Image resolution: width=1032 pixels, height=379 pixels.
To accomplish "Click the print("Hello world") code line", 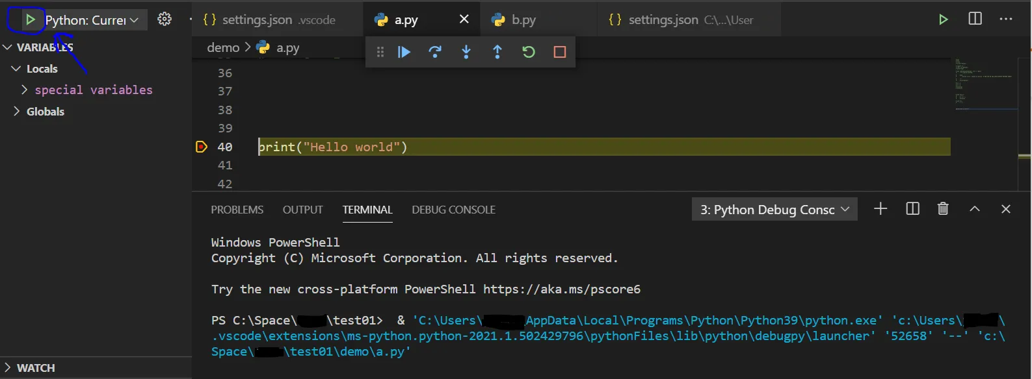I will click(333, 147).
